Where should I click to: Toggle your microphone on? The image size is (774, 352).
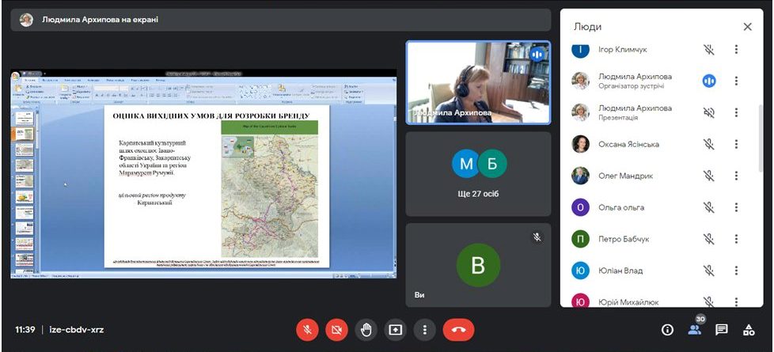coord(307,330)
